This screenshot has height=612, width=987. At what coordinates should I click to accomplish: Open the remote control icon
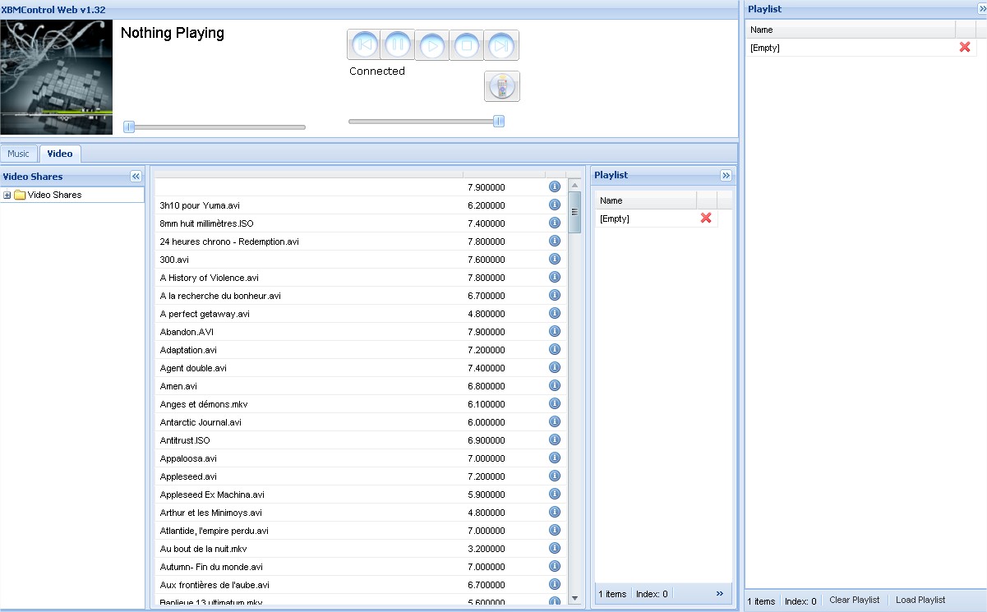pyautogui.click(x=501, y=86)
